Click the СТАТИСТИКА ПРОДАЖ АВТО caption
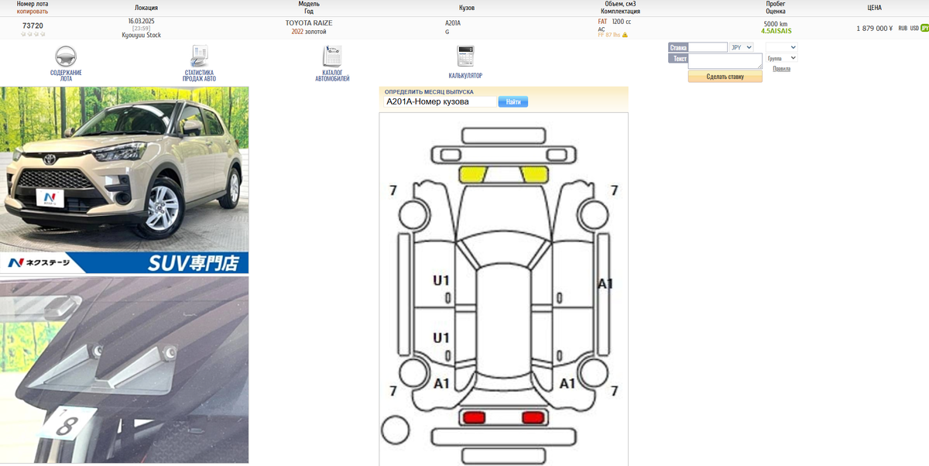This screenshot has width=929, height=466. tap(199, 76)
